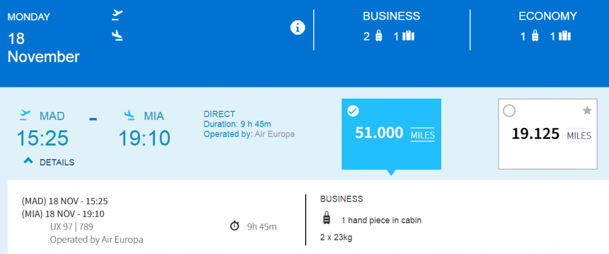Select the 51.000 miles Business fare box

click(391, 134)
